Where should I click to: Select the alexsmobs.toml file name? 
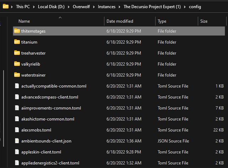(36, 130)
